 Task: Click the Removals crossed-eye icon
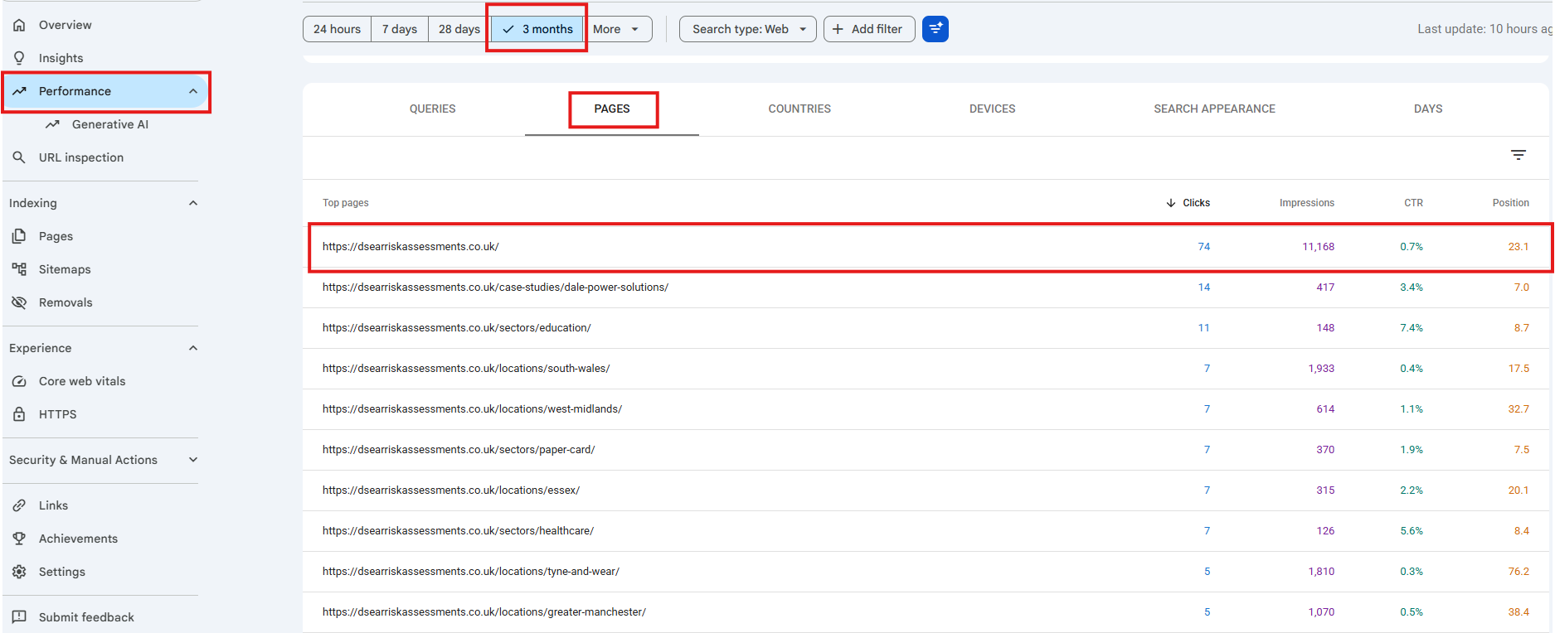[x=19, y=302]
